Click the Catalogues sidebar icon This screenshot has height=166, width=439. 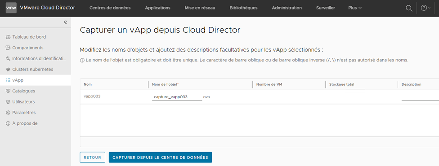click(x=8, y=91)
